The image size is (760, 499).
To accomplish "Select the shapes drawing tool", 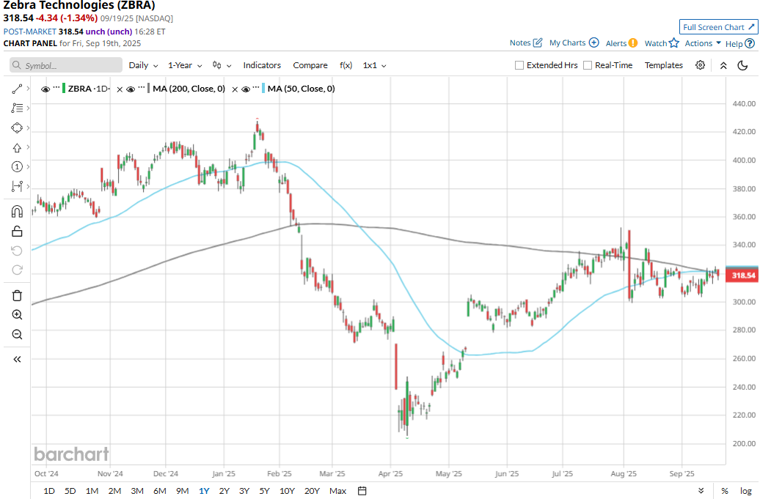I will coord(17,127).
